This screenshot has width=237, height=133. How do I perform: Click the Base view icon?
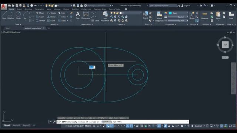coord(231,16)
